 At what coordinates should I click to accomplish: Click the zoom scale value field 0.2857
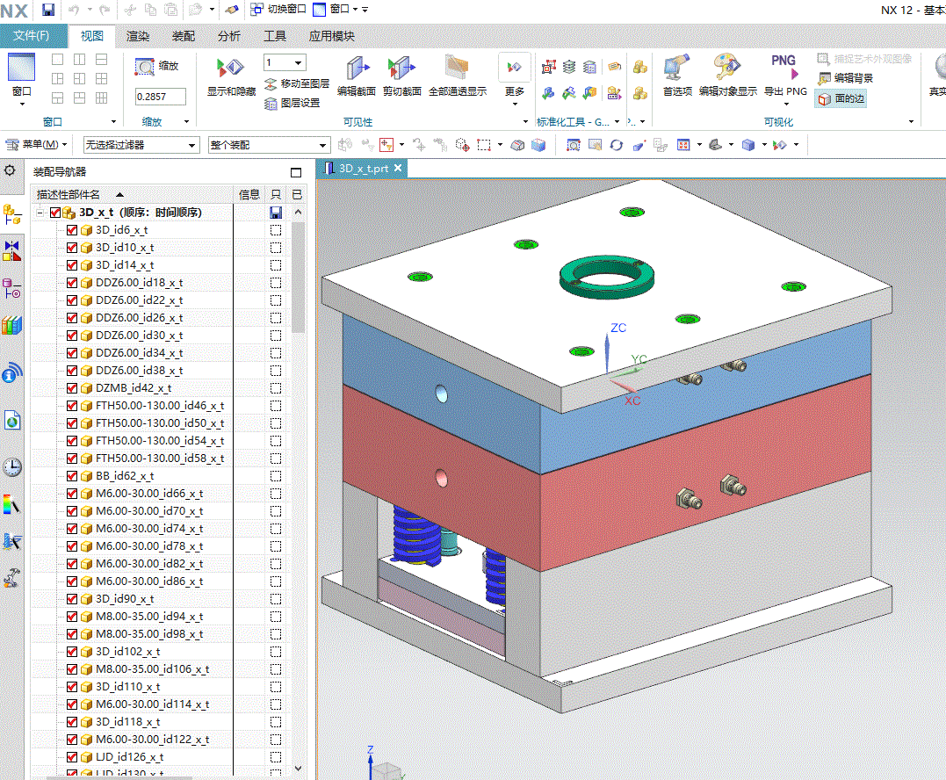pyautogui.click(x=161, y=97)
